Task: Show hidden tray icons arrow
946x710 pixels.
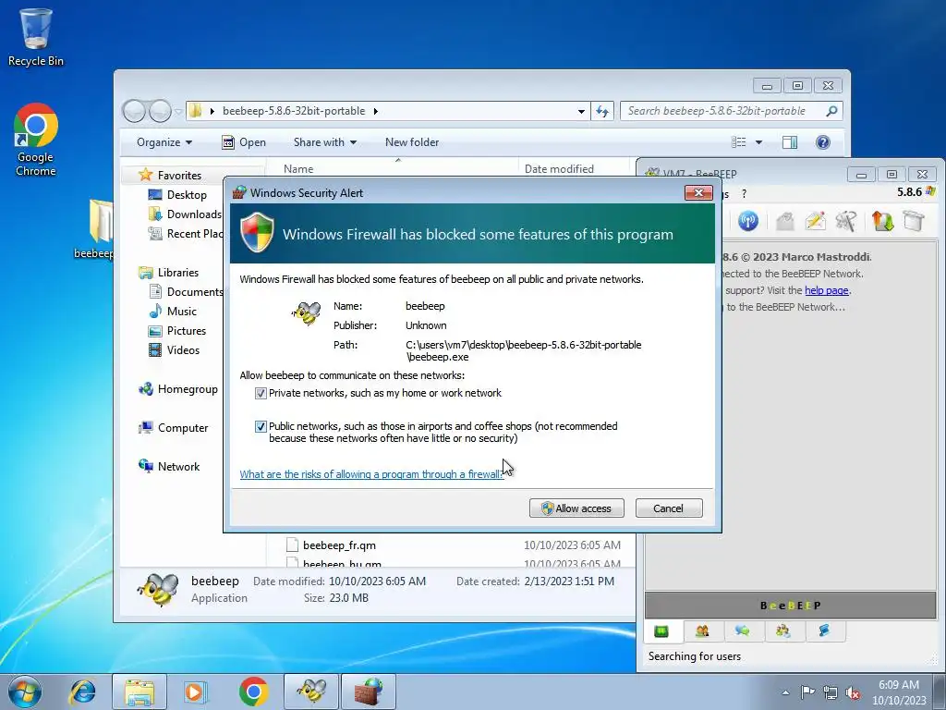Action: tap(785, 692)
